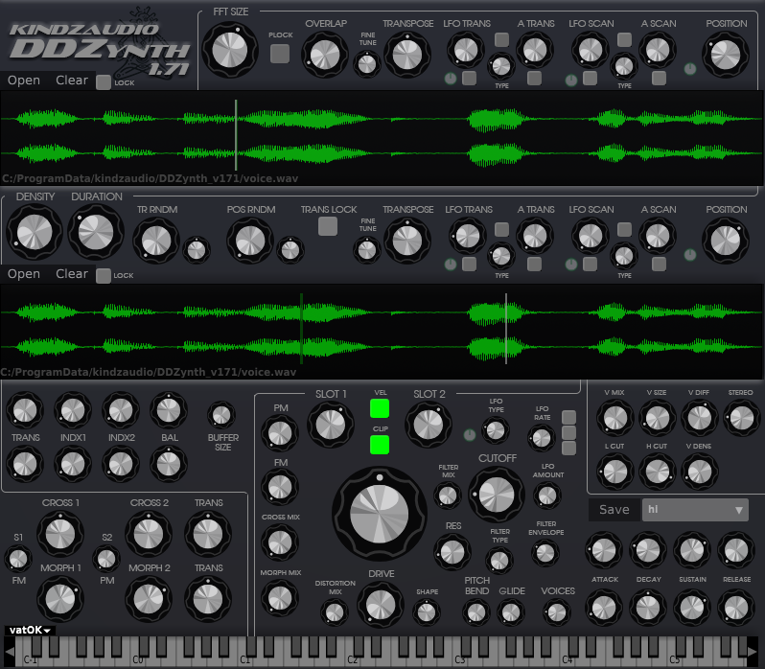Click the PM knob in mixer column
765x669 pixels.
(x=280, y=433)
